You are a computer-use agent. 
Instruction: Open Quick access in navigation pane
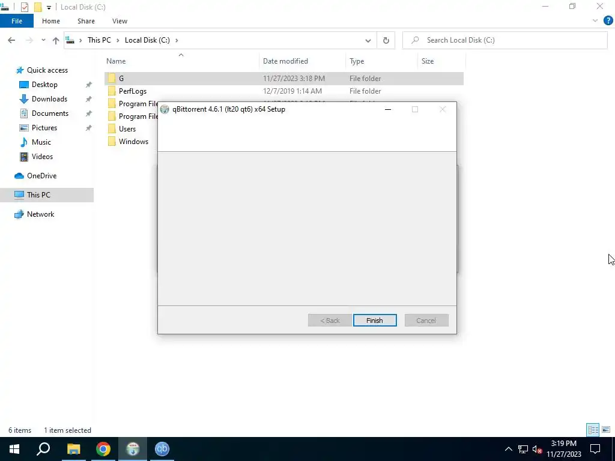click(x=47, y=70)
